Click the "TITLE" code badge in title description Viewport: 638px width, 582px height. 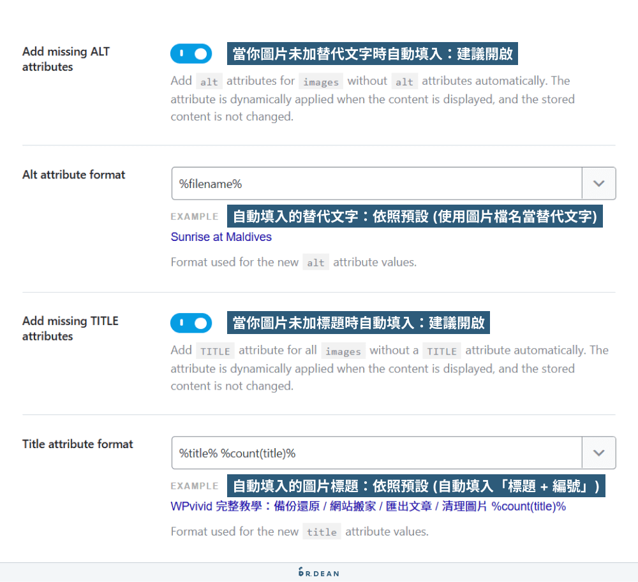click(x=215, y=351)
